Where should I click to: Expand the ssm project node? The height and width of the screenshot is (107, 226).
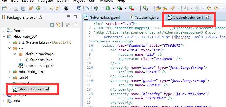(4, 101)
